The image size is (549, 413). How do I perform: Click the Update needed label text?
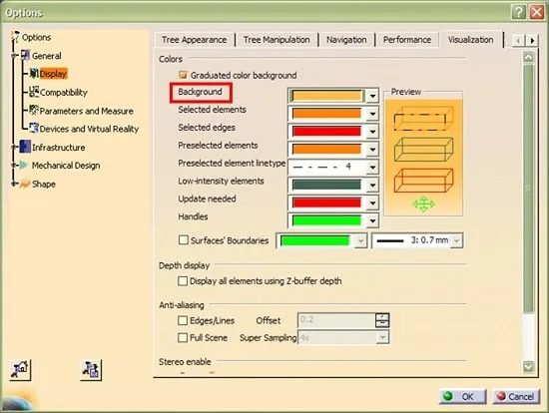click(x=207, y=199)
